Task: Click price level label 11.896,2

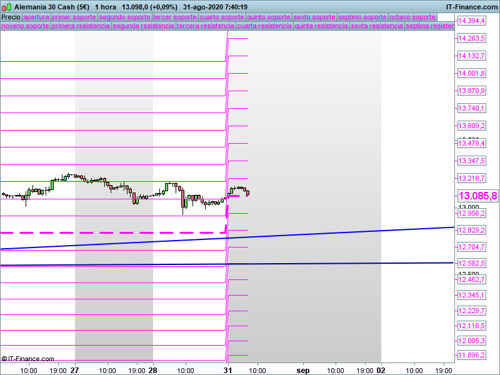Action: 472,355
